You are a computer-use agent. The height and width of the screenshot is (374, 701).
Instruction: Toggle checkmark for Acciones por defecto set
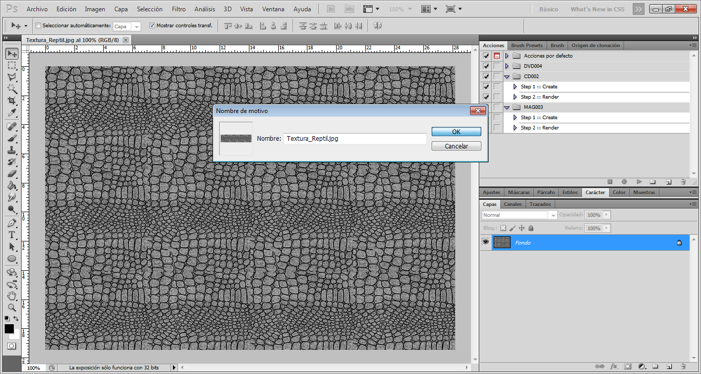(486, 55)
